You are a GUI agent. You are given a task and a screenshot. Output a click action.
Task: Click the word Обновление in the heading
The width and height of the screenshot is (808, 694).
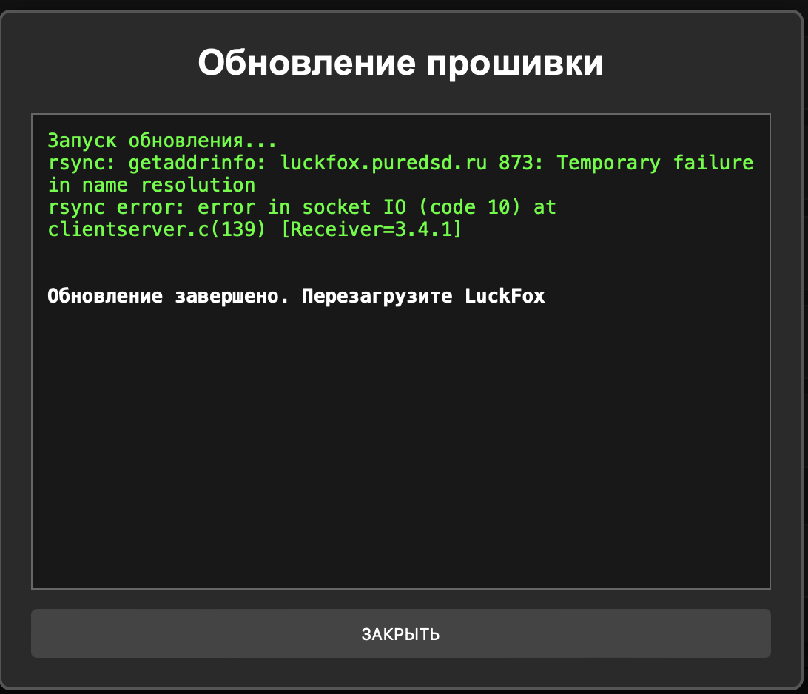pos(306,64)
